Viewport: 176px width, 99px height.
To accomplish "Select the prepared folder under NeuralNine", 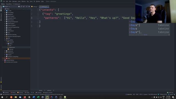I will (x=11, y=42).
